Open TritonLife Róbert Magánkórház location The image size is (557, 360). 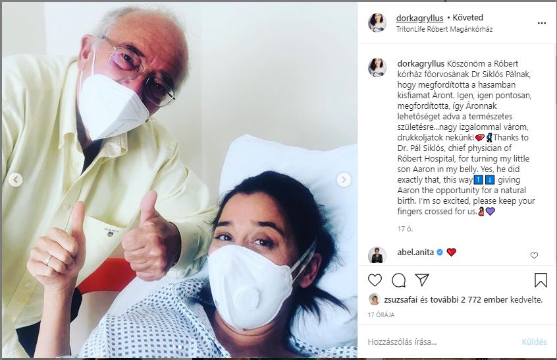(444, 29)
